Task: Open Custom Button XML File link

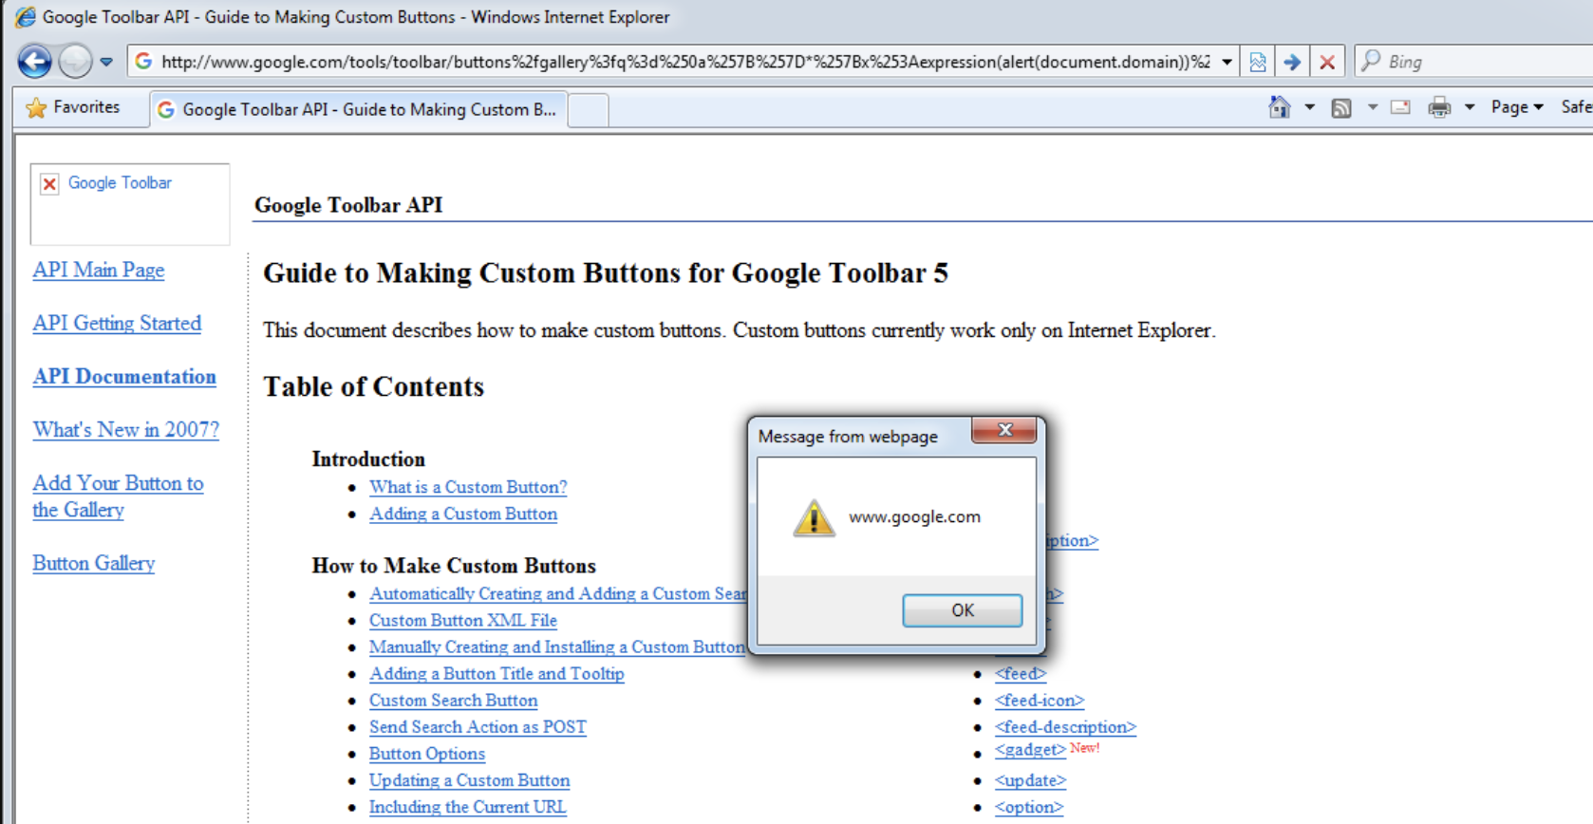Action: click(x=462, y=620)
